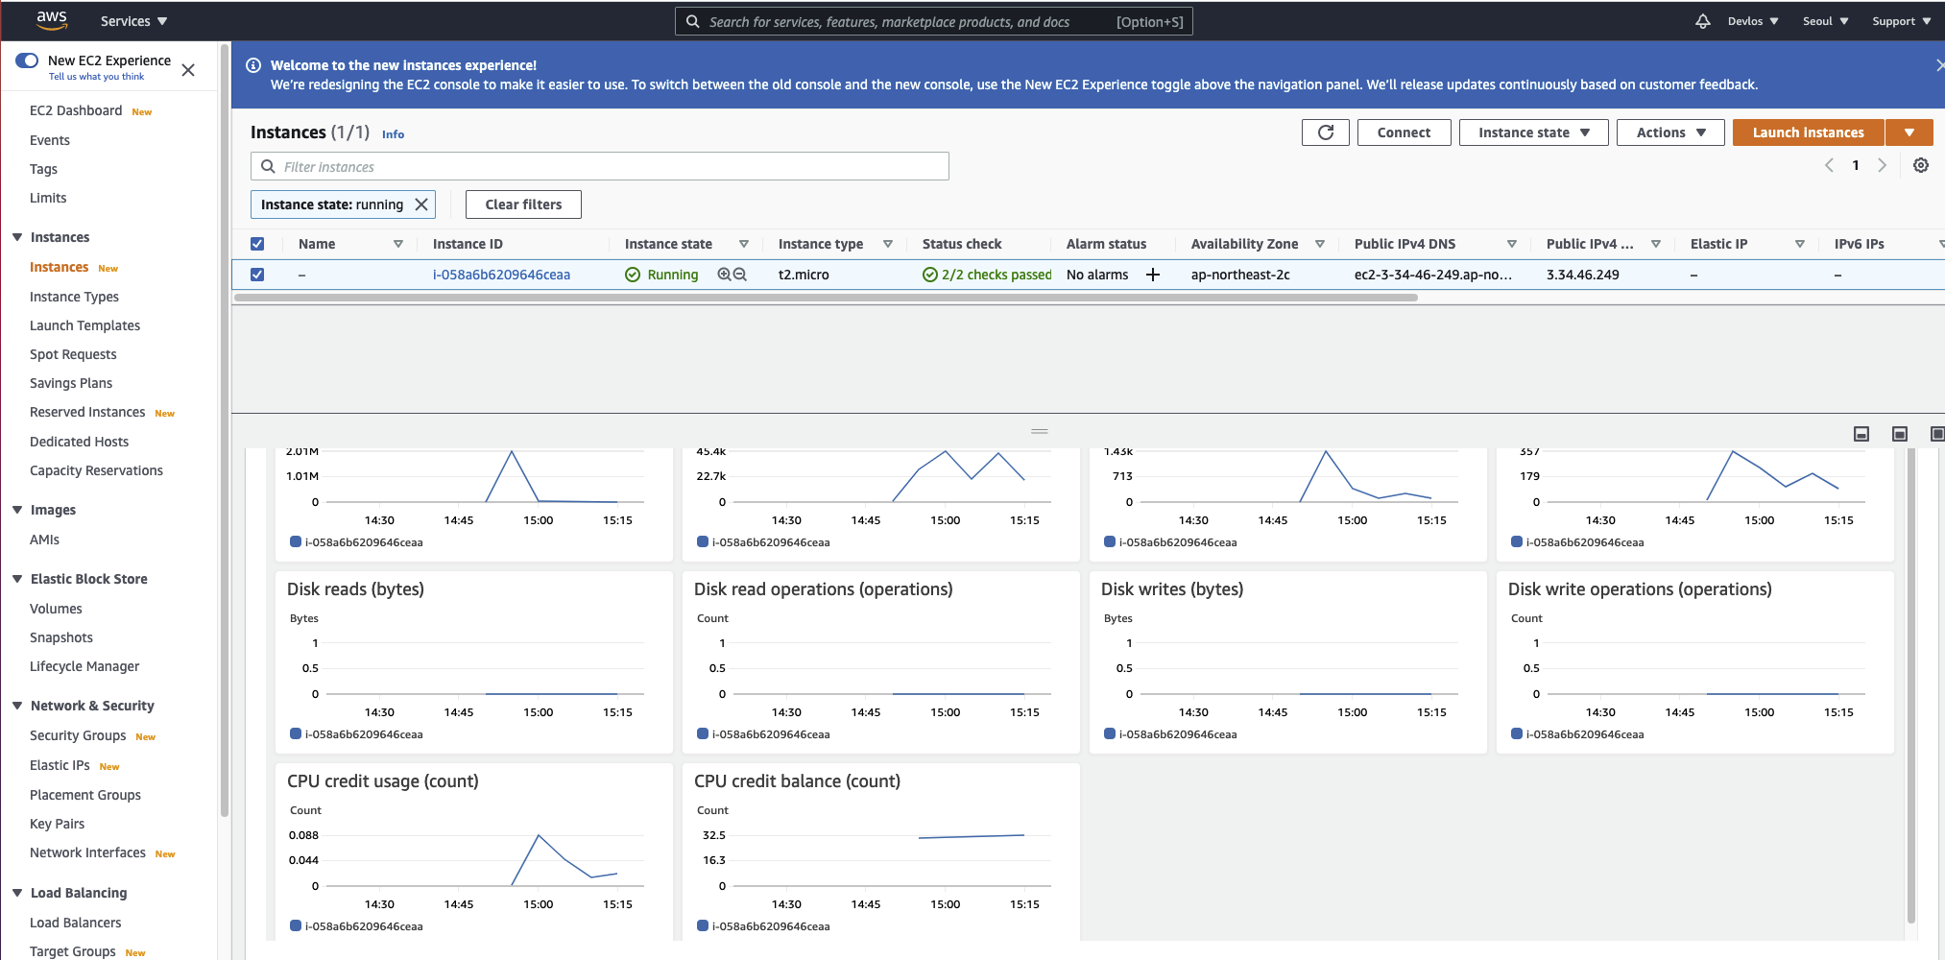This screenshot has width=1945, height=960.
Task: Click the search magnifier in top bar
Action: pyautogui.click(x=692, y=21)
